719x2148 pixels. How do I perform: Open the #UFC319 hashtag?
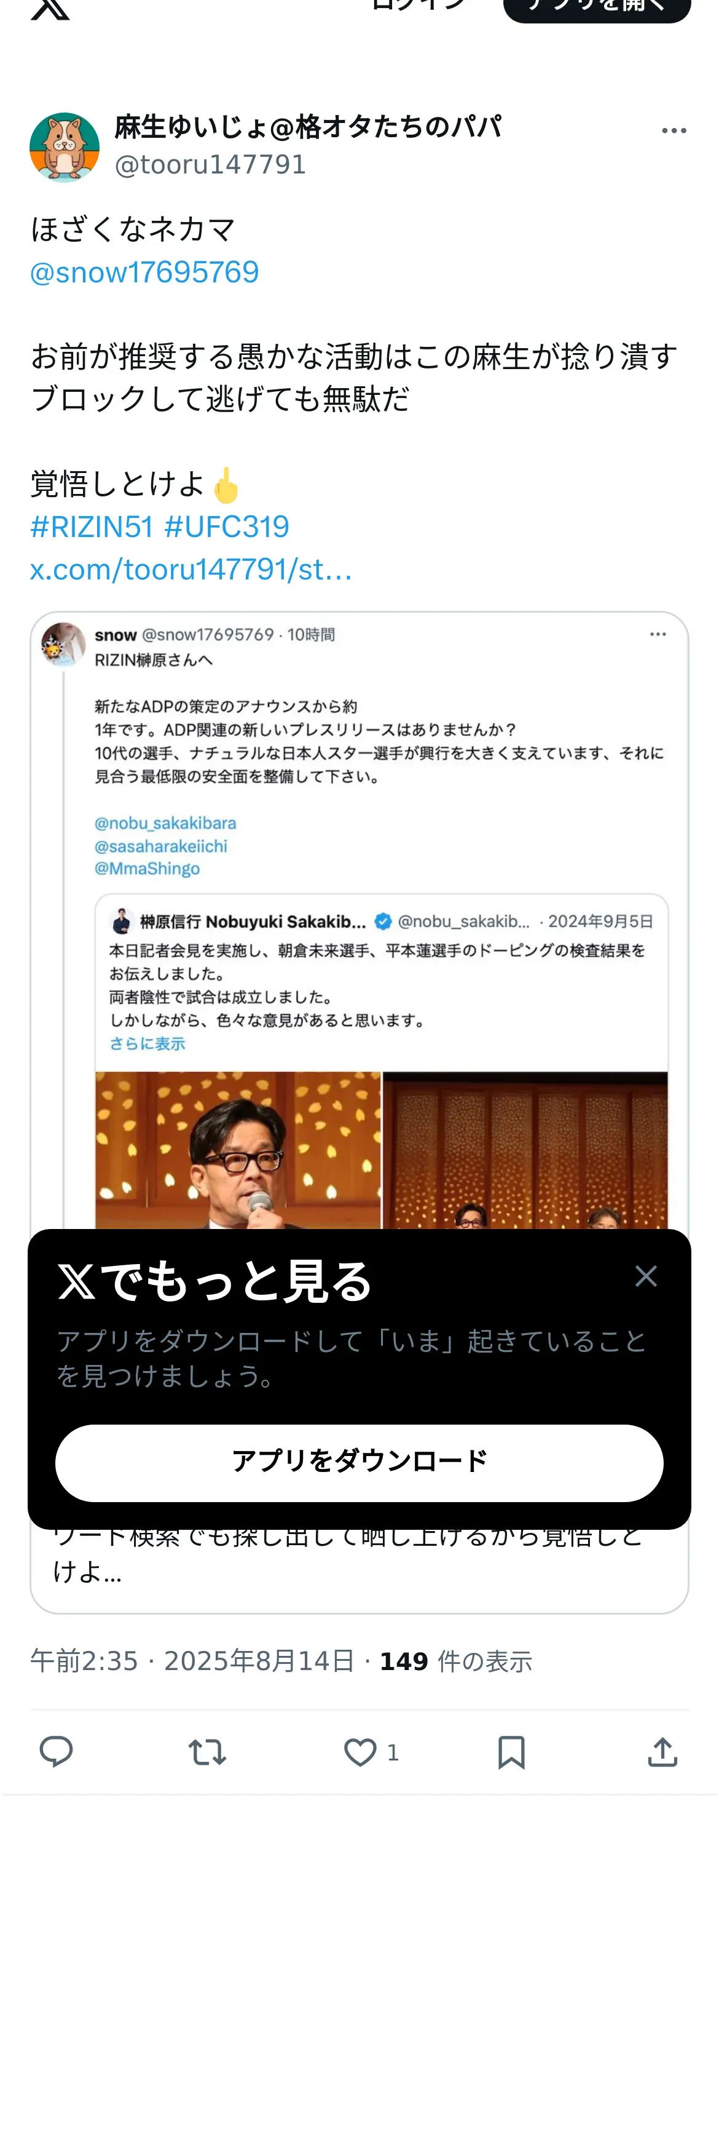pos(227,526)
